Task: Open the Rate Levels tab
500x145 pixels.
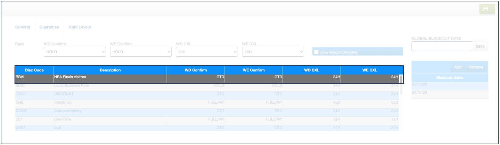Action: coord(80,27)
